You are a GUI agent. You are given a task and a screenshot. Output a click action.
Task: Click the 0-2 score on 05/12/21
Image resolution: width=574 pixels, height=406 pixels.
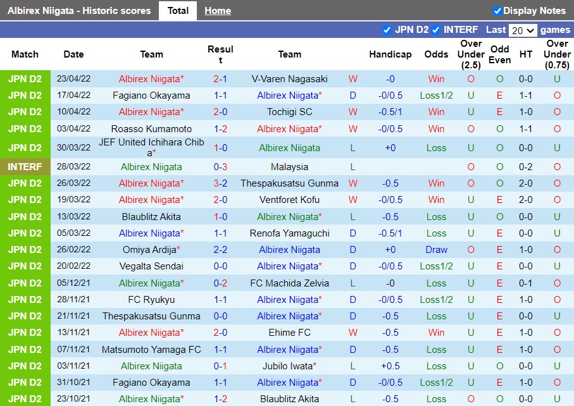click(220, 283)
